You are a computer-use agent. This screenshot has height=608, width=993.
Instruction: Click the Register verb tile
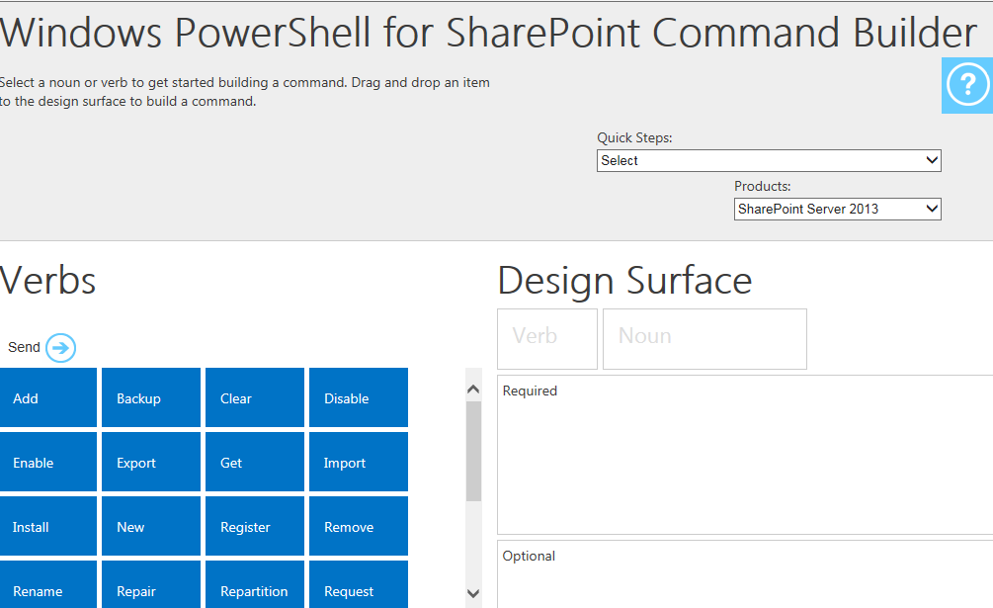(255, 526)
